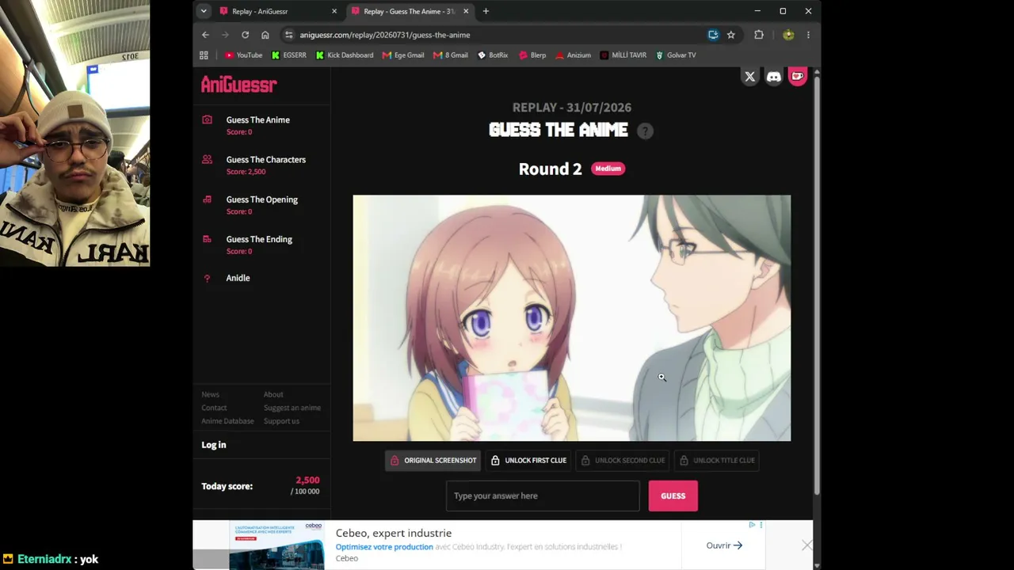Image resolution: width=1014 pixels, height=570 pixels.
Task: Open the Chrome three-dot menu
Action: pyautogui.click(x=808, y=35)
